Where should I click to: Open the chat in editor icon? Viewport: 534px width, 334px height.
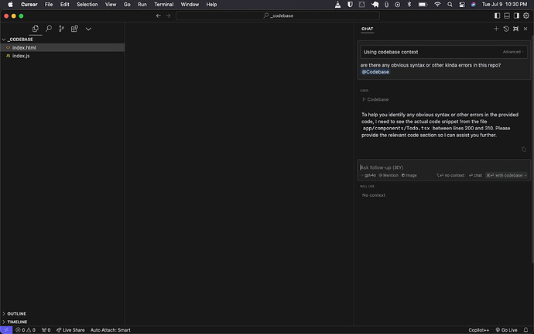coord(515,29)
